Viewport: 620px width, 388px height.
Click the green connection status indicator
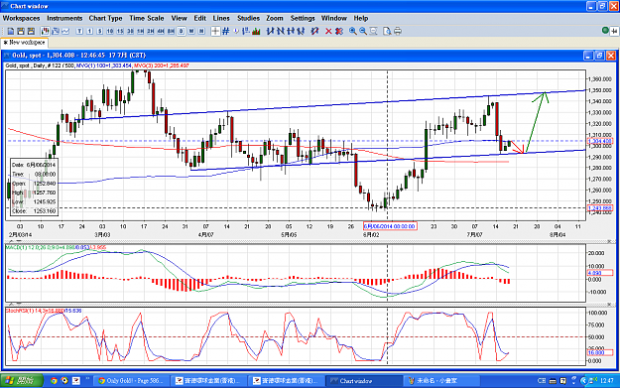click(605, 30)
